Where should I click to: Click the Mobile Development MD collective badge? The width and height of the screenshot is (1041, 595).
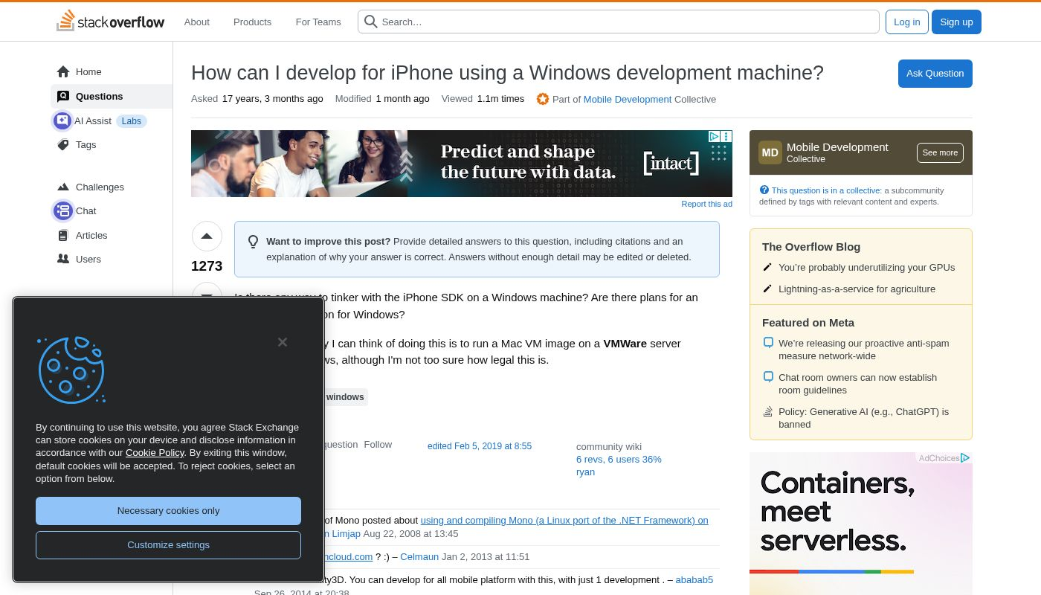pos(770,152)
